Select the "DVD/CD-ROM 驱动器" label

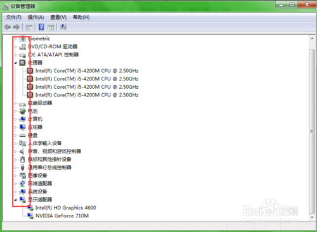(x=53, y=47)
